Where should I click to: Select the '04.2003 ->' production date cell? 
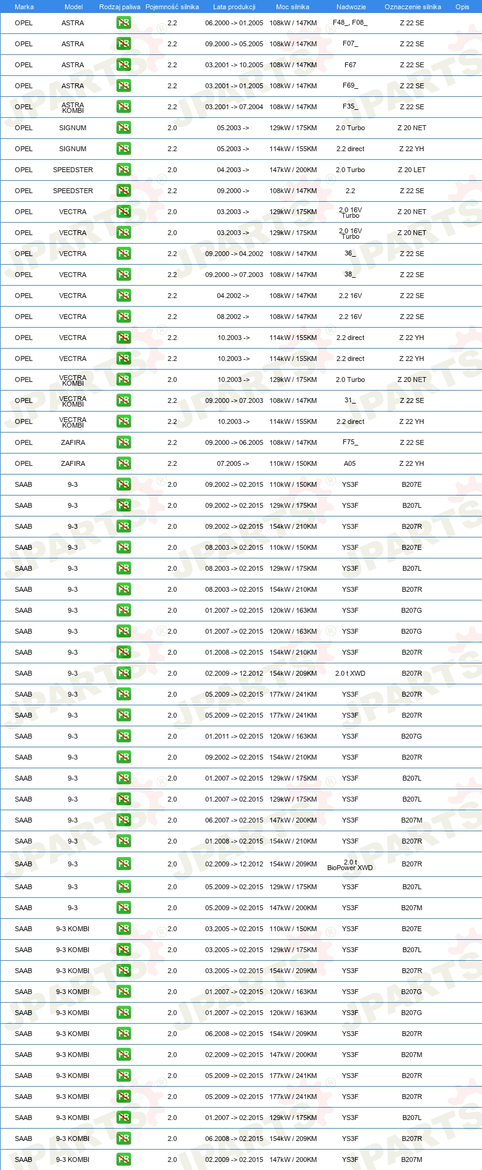(x=233, y=170)
